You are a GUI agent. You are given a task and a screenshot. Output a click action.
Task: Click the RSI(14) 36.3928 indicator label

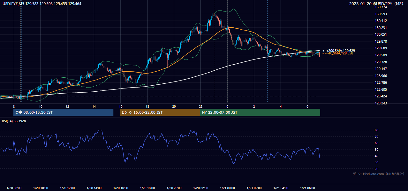click(14, 121)
